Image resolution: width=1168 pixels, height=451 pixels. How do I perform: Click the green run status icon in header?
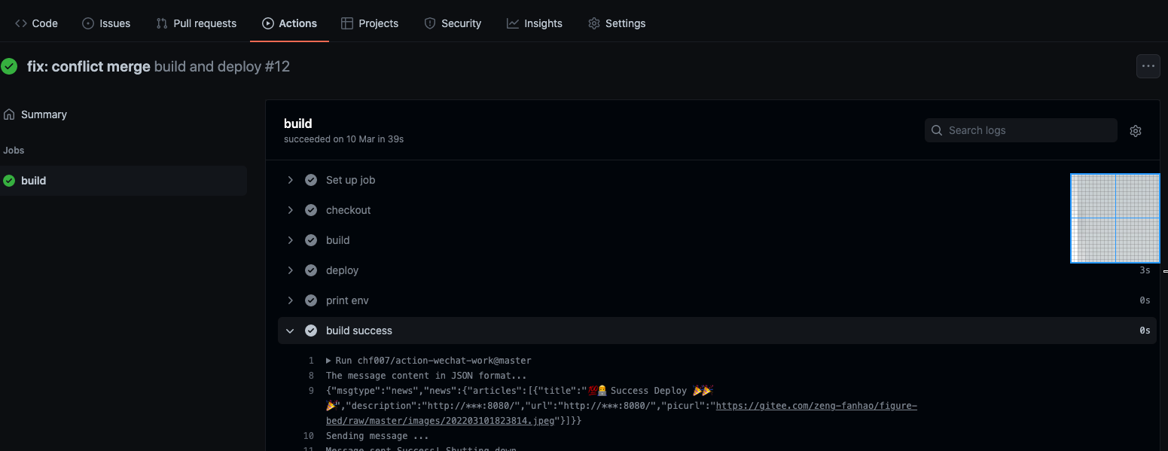pyautogui.click(x=9, y=66)
